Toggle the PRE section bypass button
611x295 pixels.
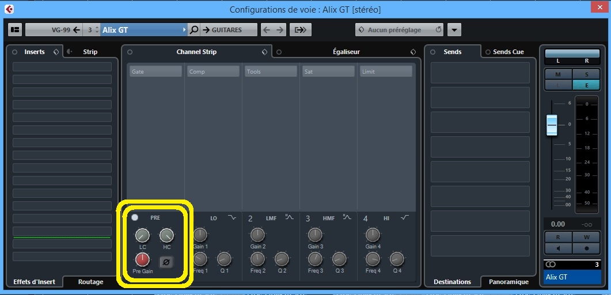(x=134, y=217)
